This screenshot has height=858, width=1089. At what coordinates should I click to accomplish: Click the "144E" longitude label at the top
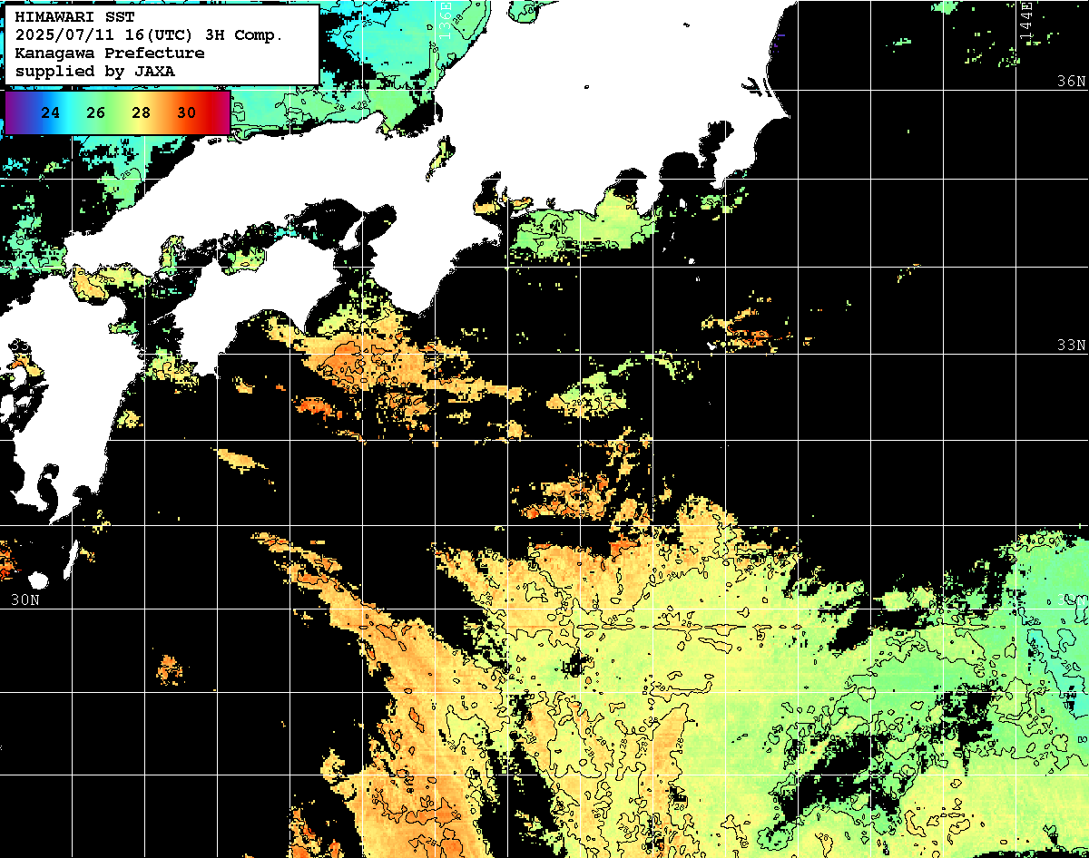[1025, 19]
